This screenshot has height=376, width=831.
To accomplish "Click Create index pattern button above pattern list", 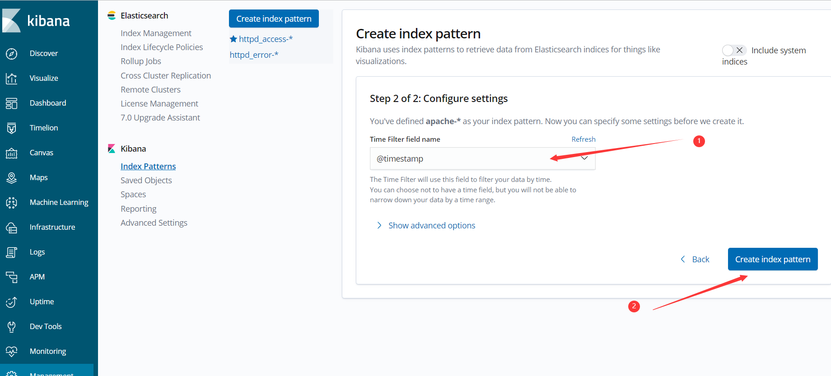I will [x=274, y=19].
